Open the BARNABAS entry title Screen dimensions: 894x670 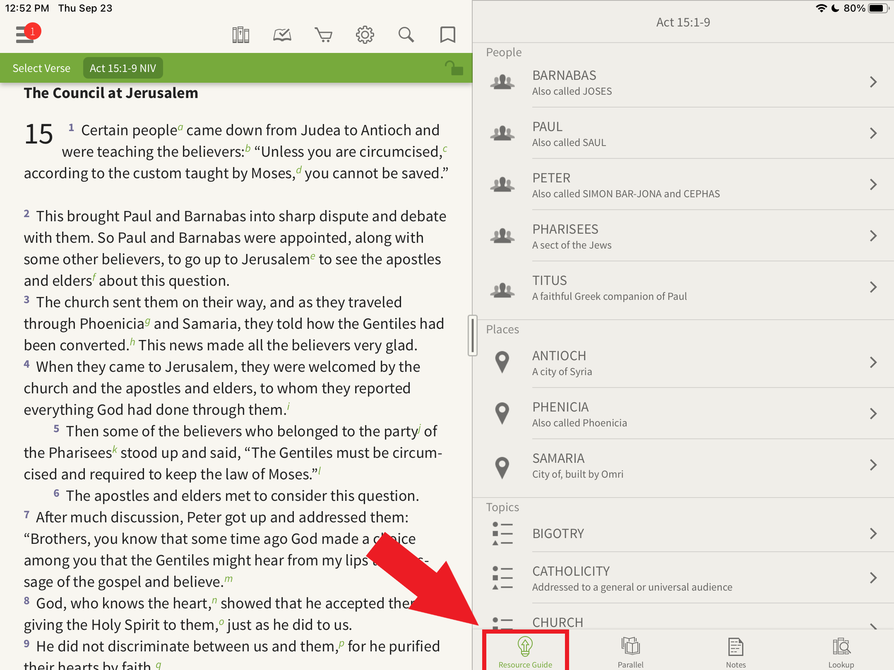(x=564, y=75)
